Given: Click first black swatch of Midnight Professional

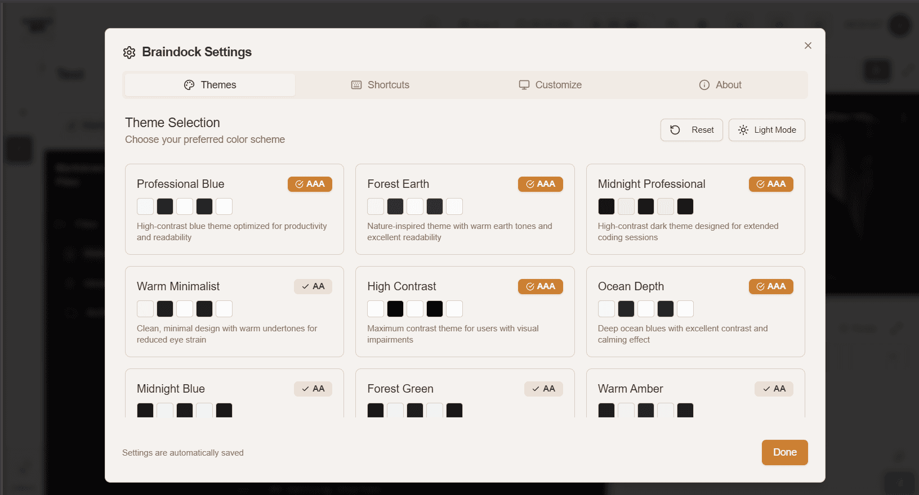Looking at the screenshot, I should pyautogui.click(x=606, y=206).
